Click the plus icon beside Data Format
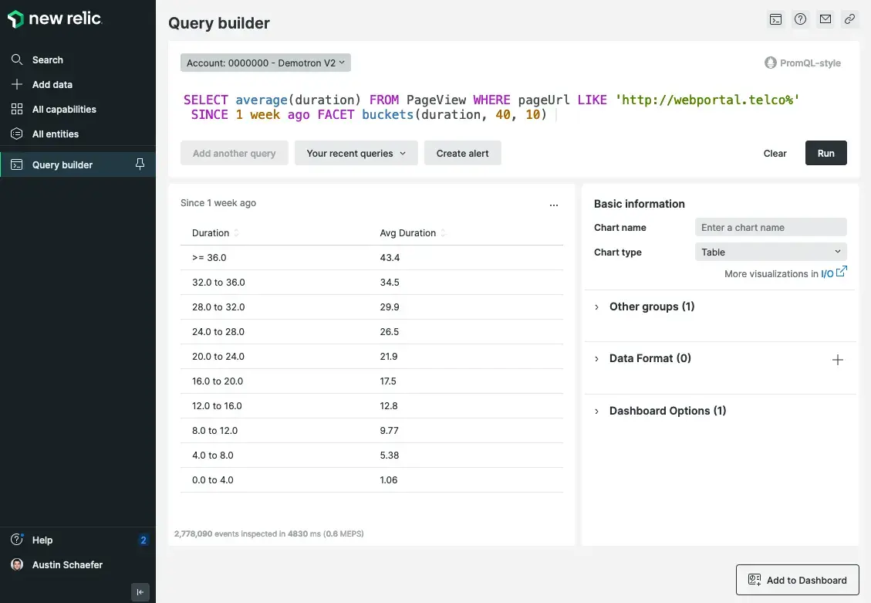This screenshot has height=603, width=871. pos(838,360)
